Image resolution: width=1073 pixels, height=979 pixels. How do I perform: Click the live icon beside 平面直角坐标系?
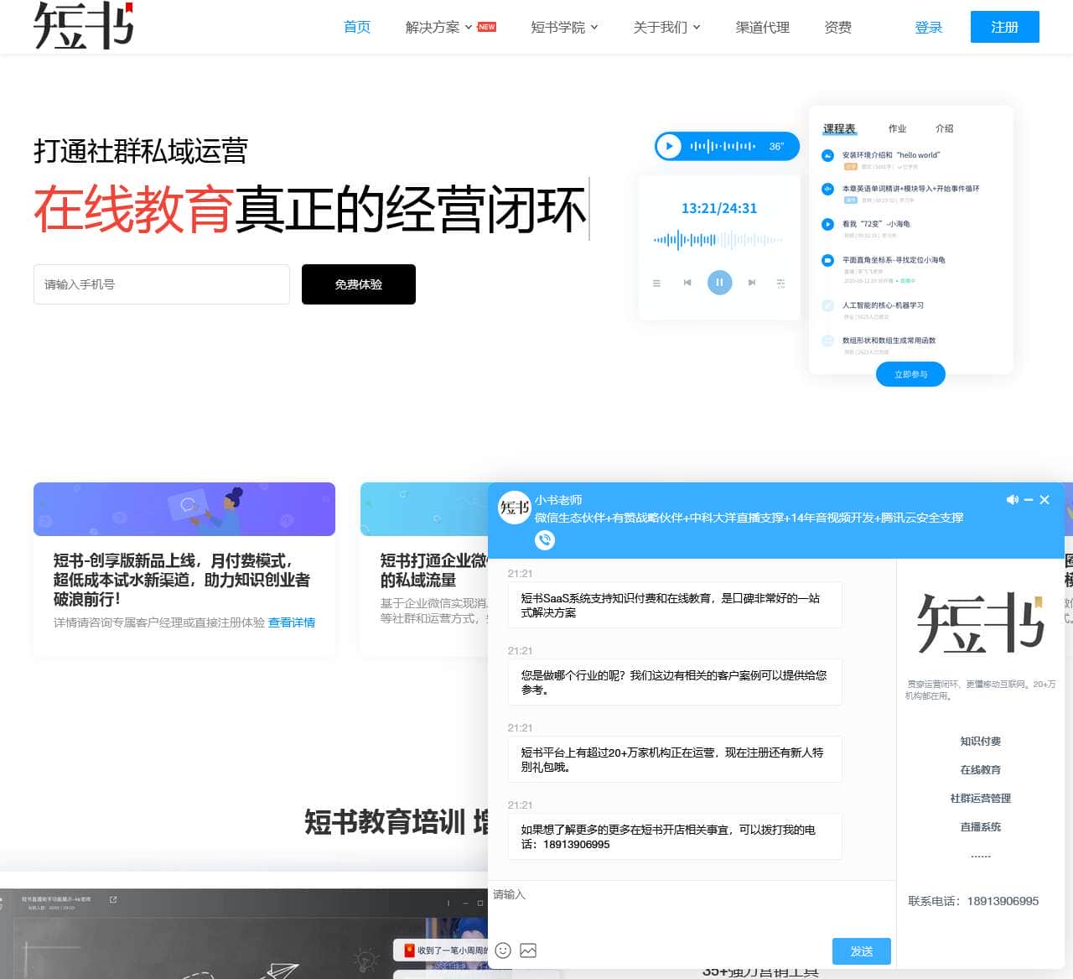pyautogui.click(x=827, y=260)
